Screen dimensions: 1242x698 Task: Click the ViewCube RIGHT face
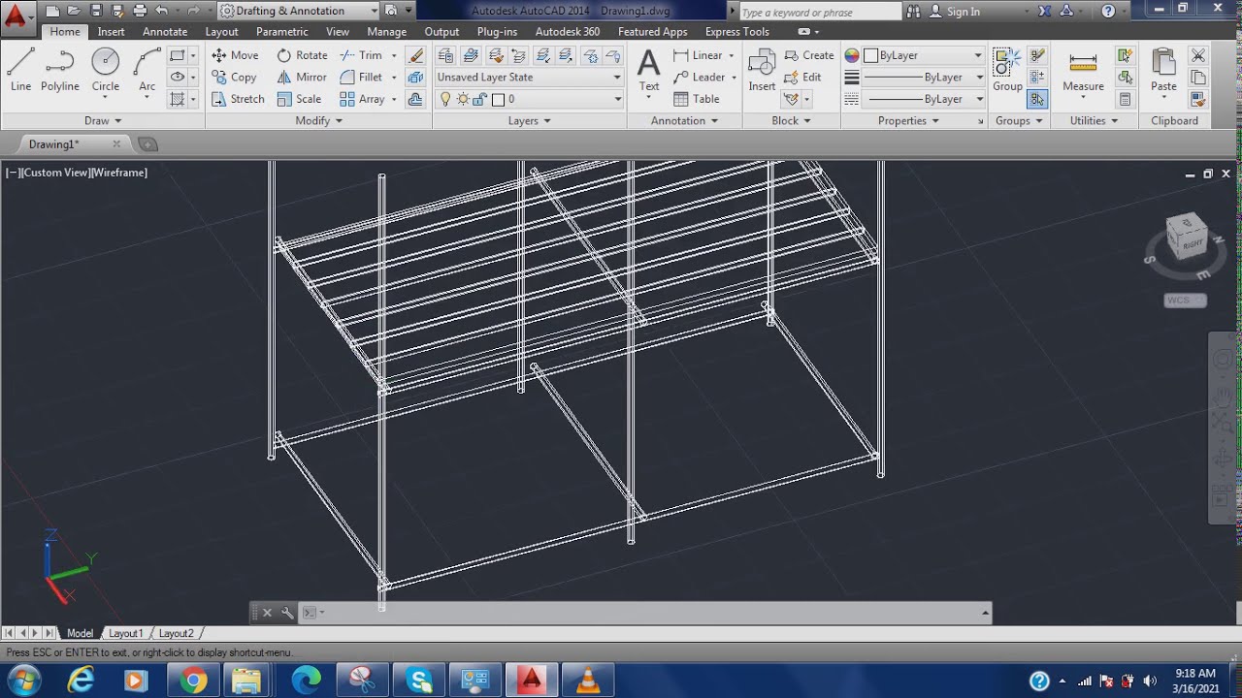tap(1193, 244)
